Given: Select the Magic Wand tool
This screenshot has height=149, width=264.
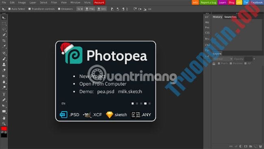Looking at the screenshot, I should [x=4, y=35].
